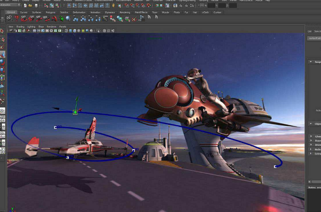
Task: Select the Scale tool cube icon
Action: coord(2,70)
